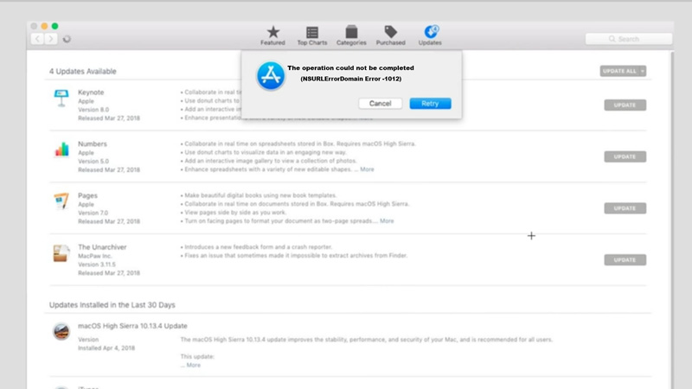Click the Keynote app name
The image size is (692, 389).
tap(91, 92)
